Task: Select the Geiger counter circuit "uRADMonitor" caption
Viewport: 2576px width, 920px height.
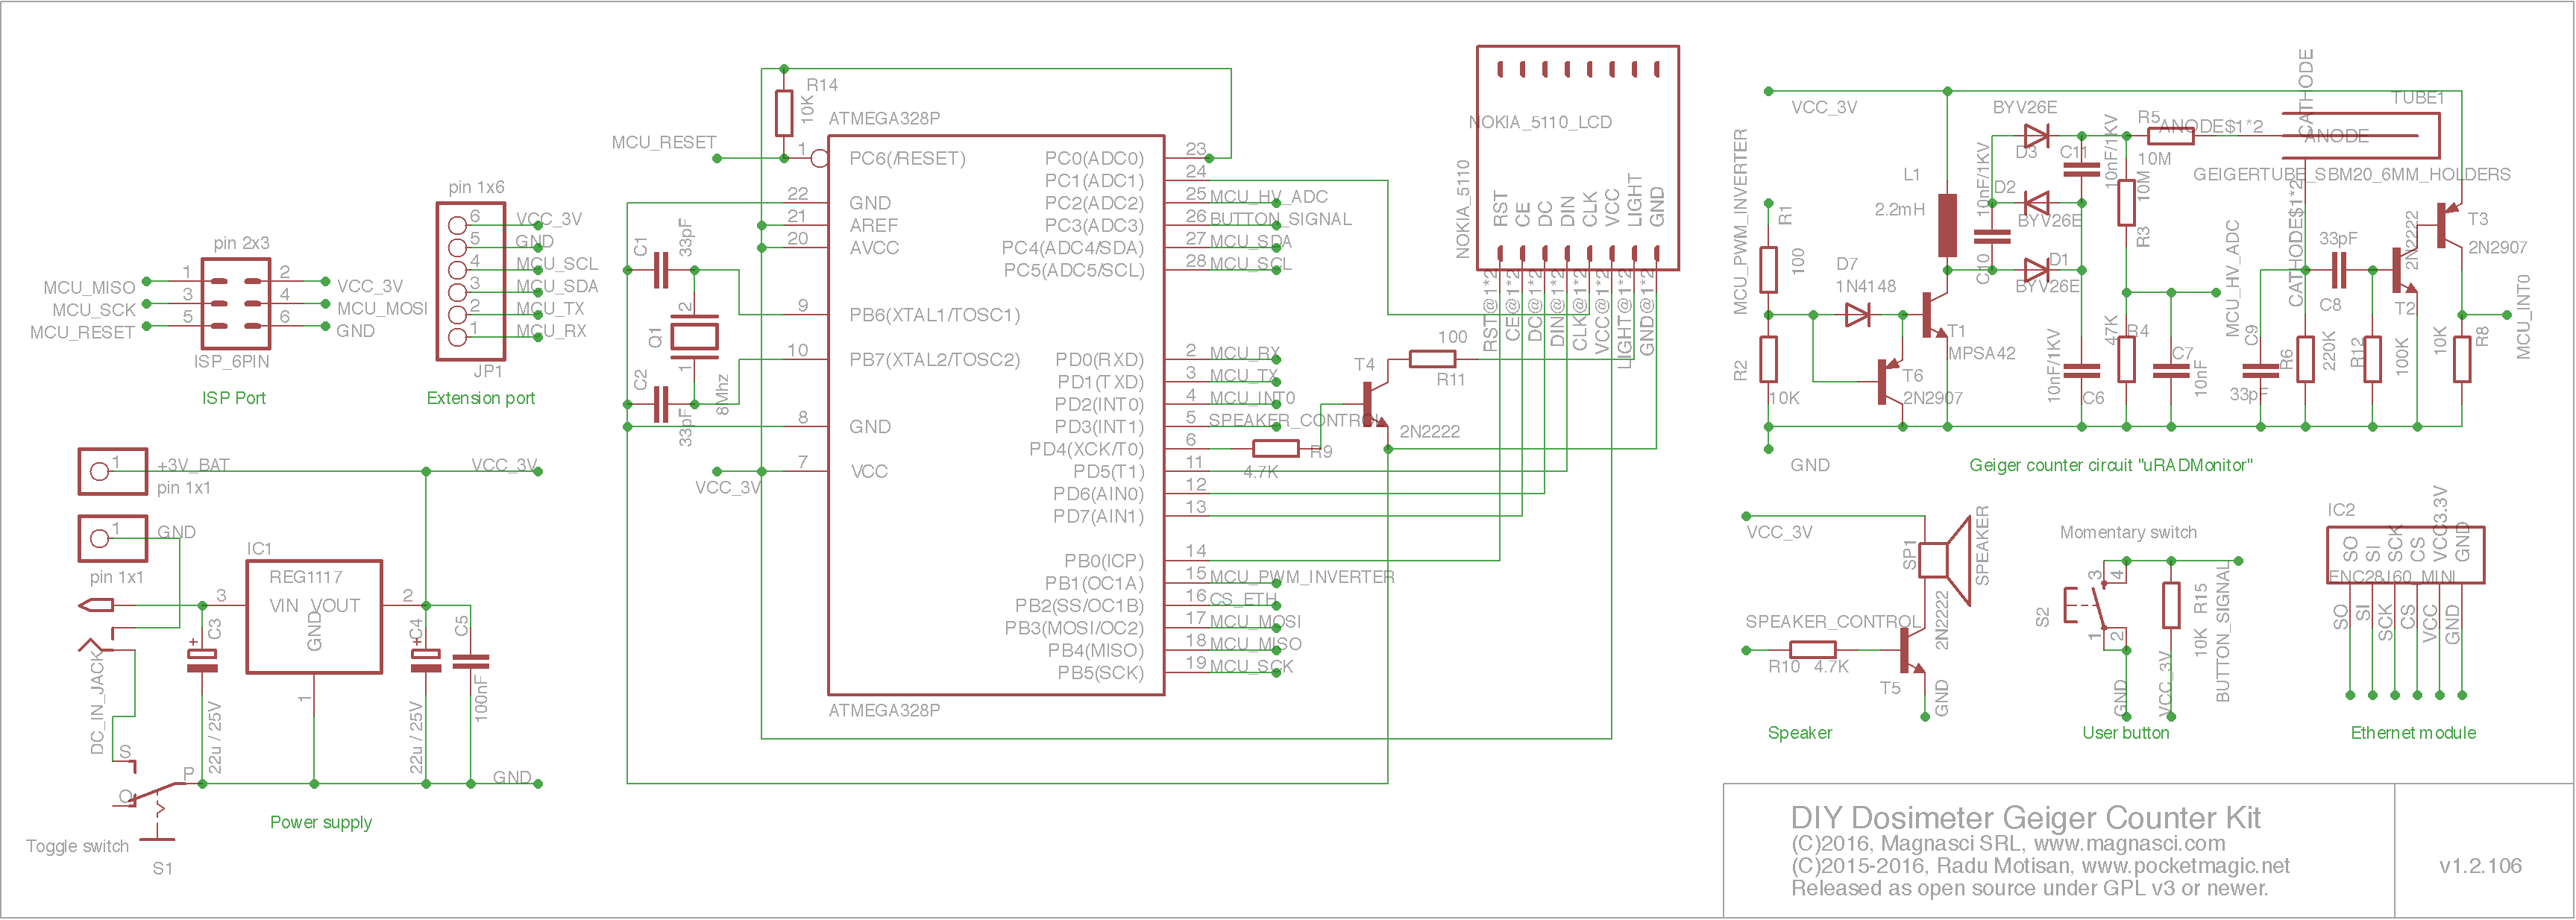Action: [x=2110, y=465]
